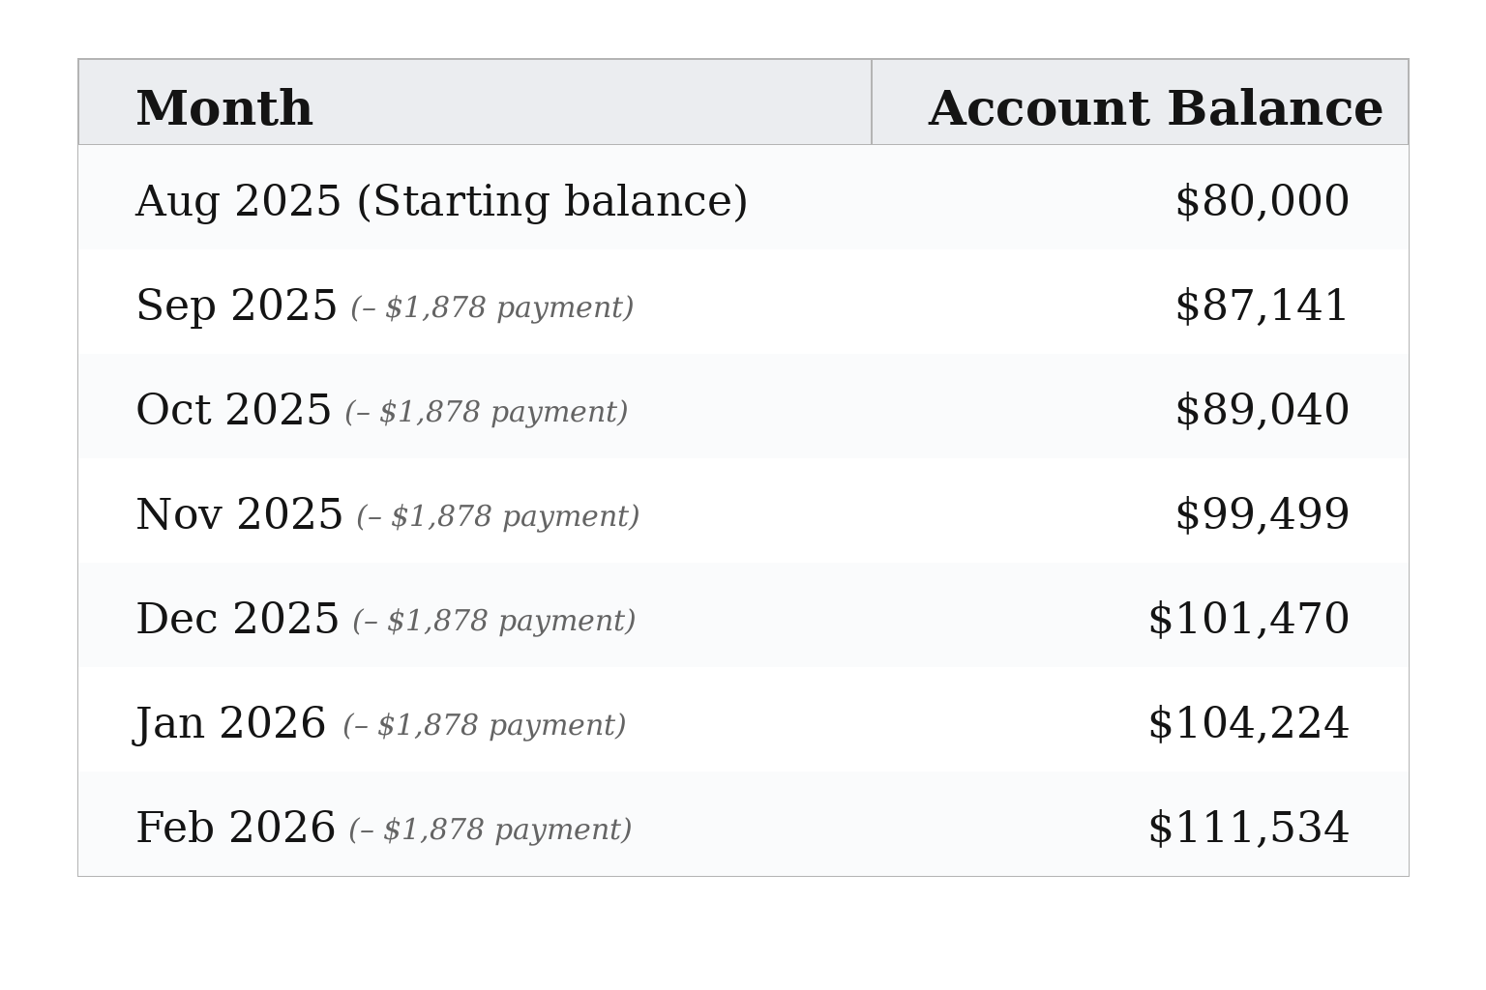Click the $87,141 balance value

pyautogui.click(x=1262, y=306)
